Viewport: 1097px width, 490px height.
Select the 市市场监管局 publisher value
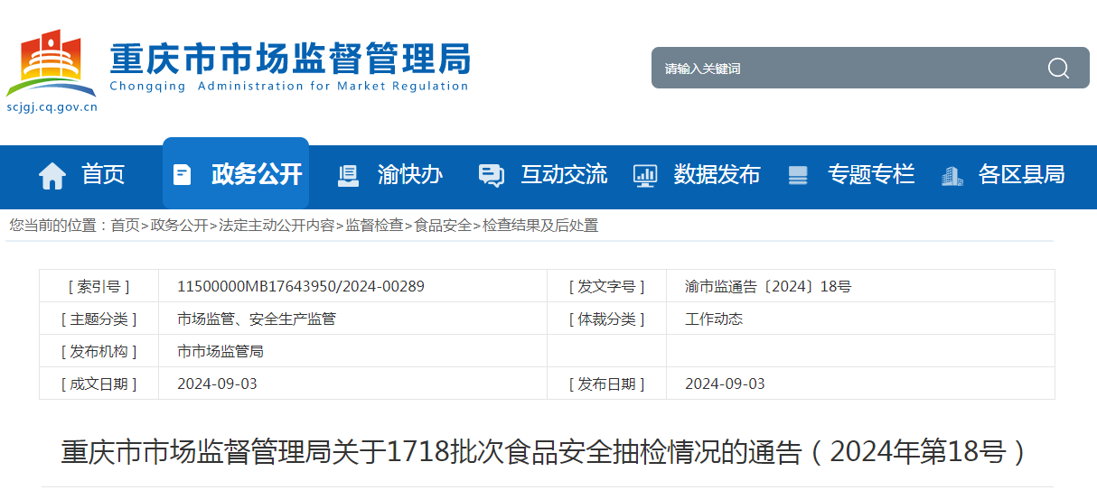click(x=220, y=351)
